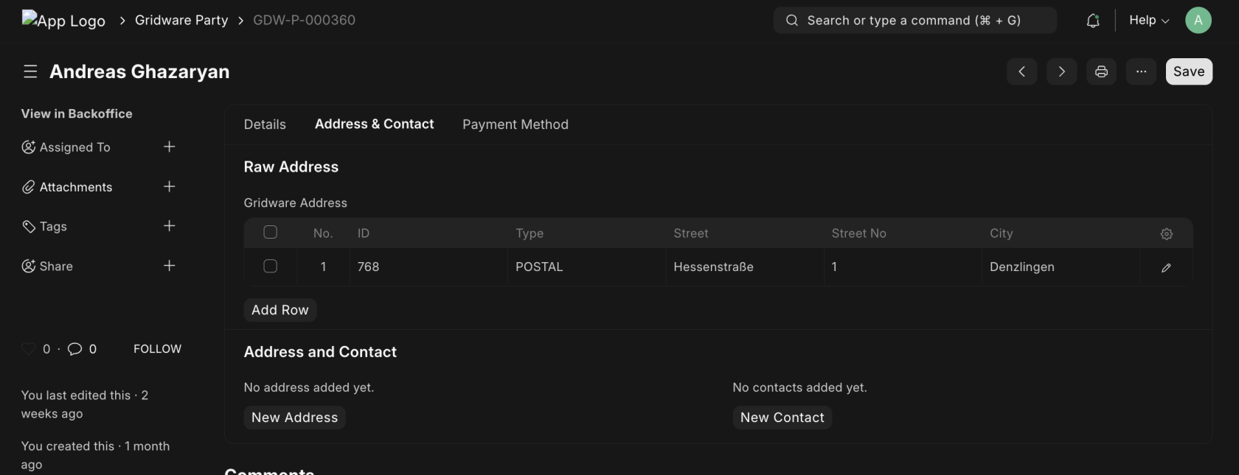
Task: Switch to Payment Method tab
Action: tap(516, 124)
